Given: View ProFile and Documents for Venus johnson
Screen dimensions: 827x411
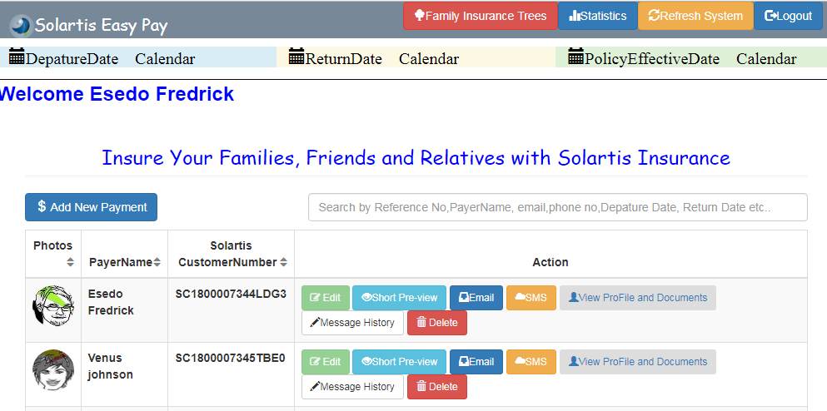Looking at the screenshot, I should point(638,362).
